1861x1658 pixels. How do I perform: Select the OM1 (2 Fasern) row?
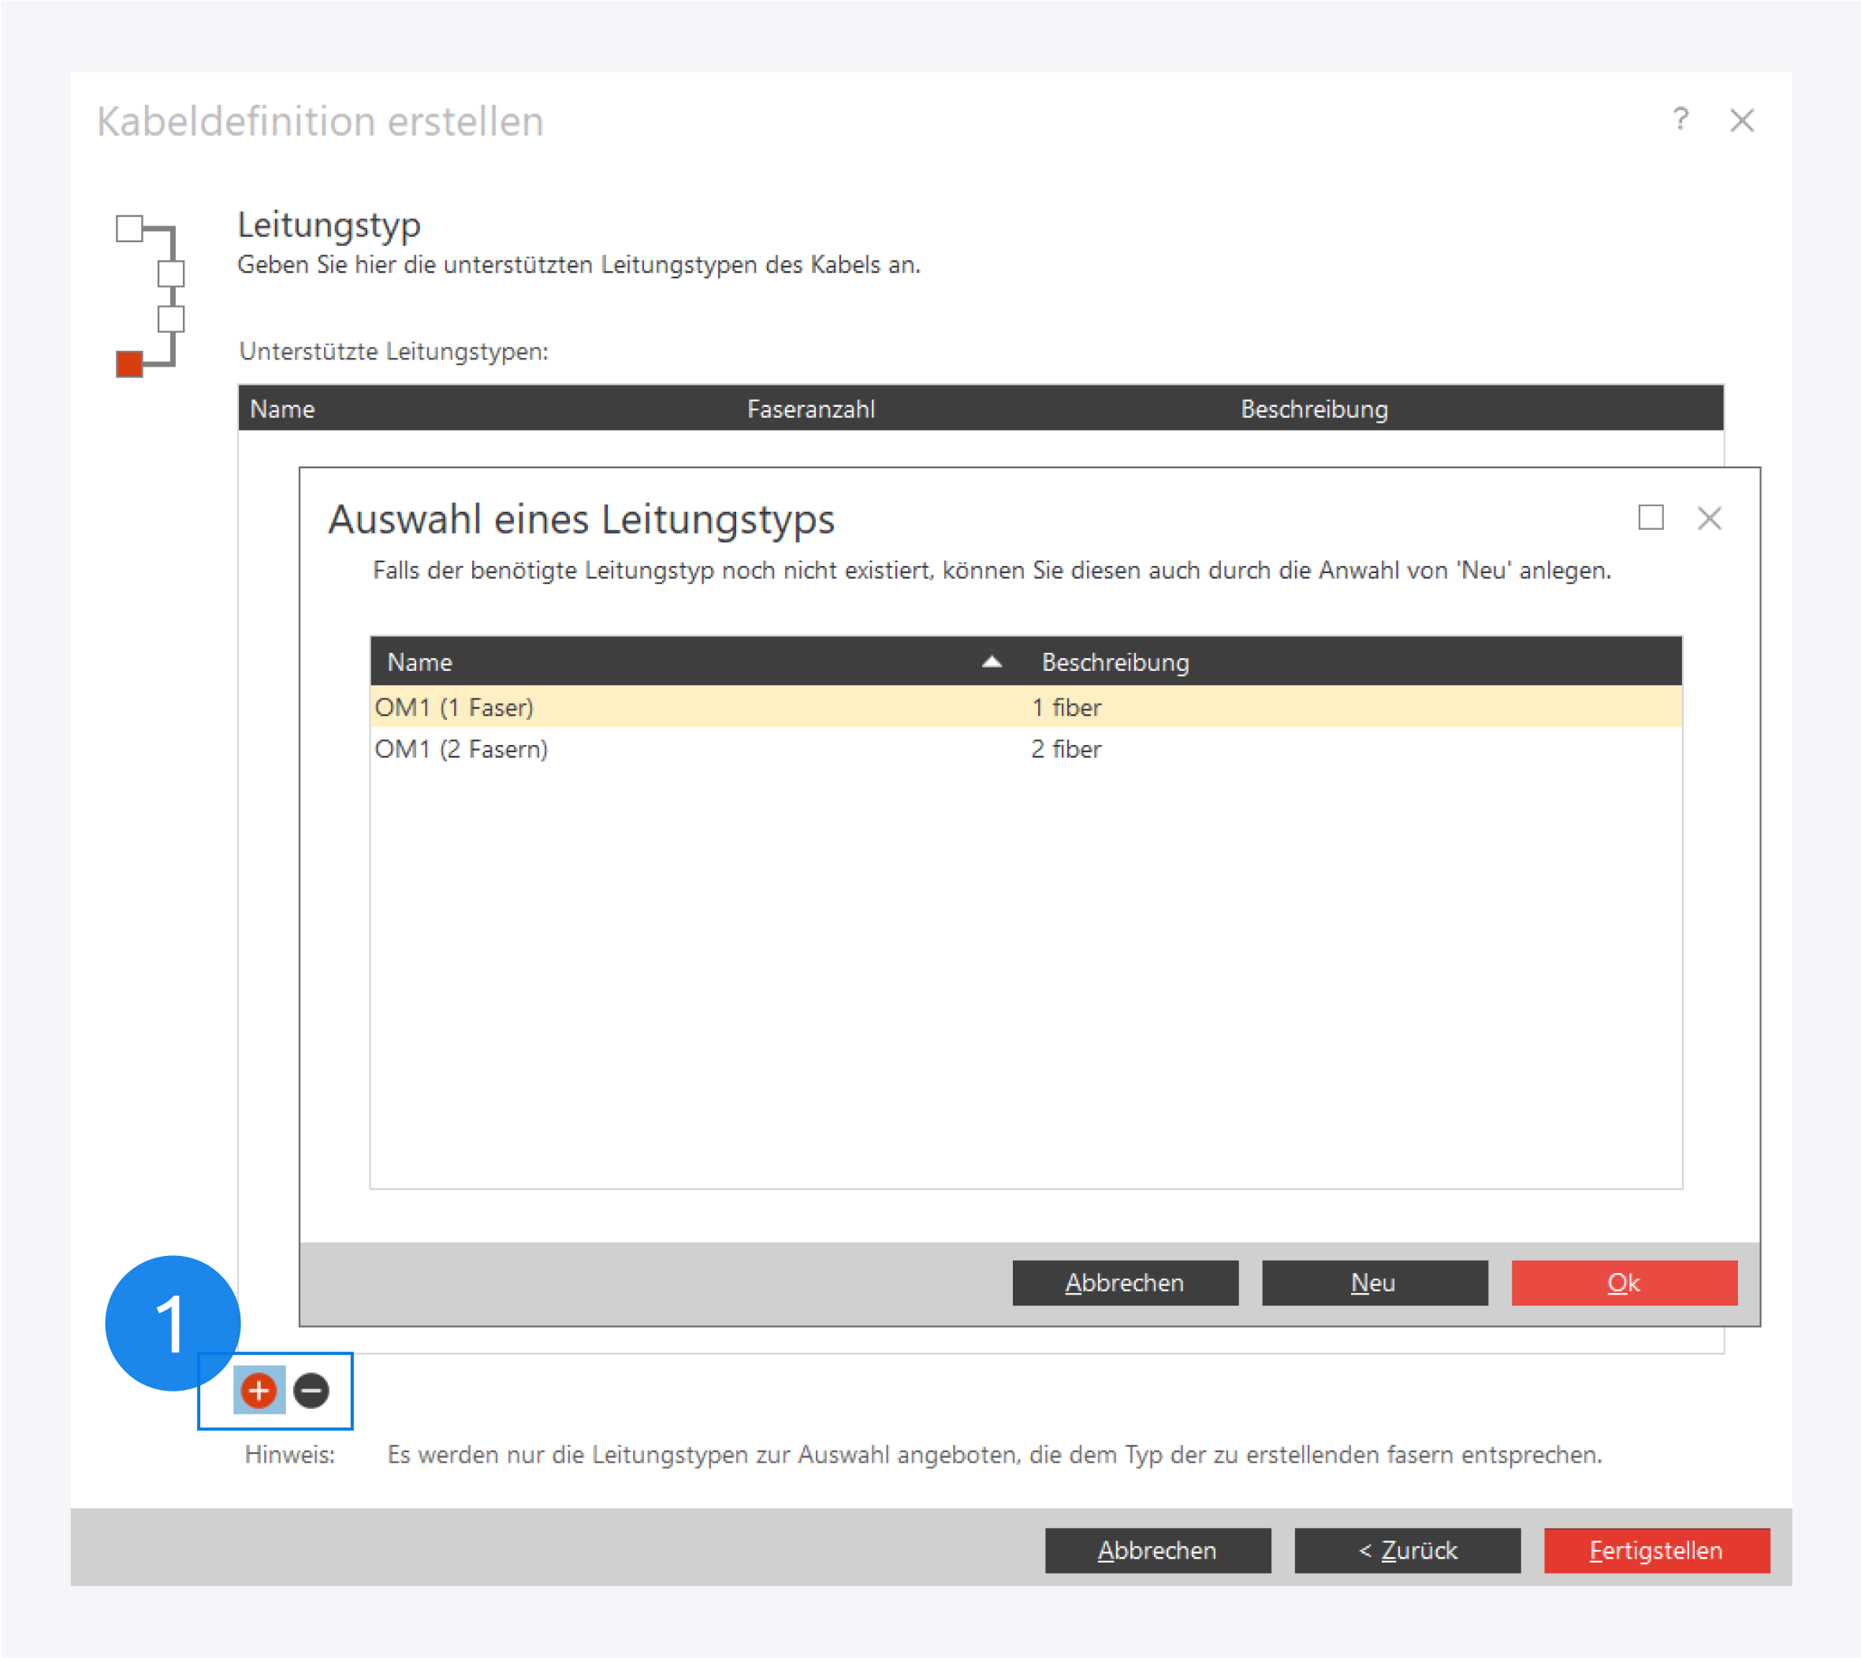(x=461, y=749)
